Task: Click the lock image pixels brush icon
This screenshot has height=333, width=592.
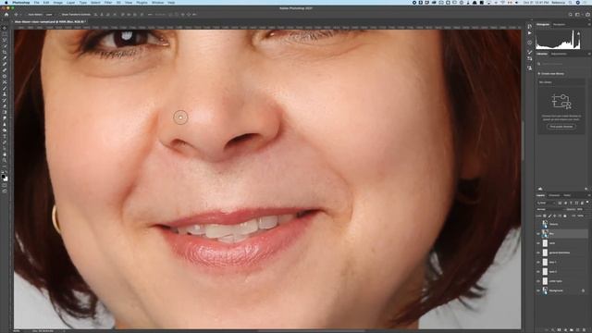Action: point(549,216)
